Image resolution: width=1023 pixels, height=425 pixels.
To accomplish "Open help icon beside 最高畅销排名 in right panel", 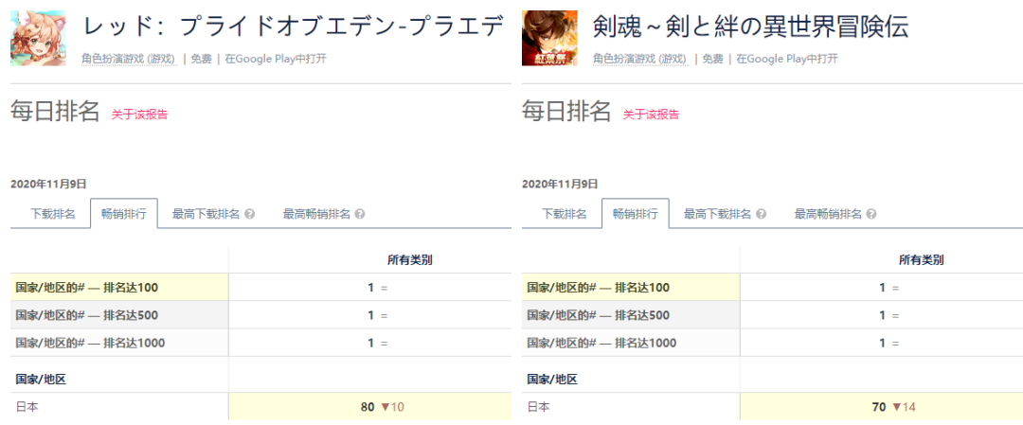I will 871,214.
